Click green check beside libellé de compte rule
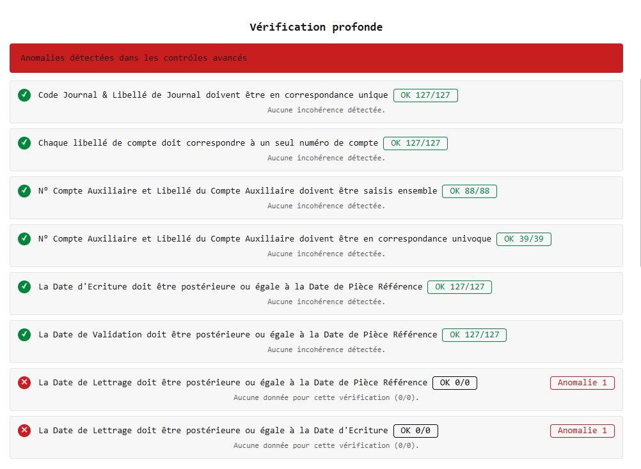 [24, 143]
